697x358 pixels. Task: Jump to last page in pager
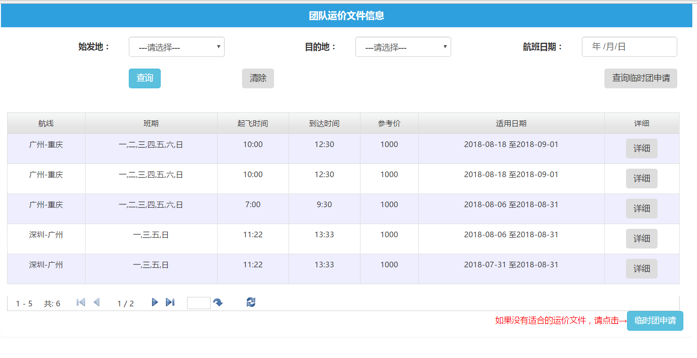coord(170,303)
